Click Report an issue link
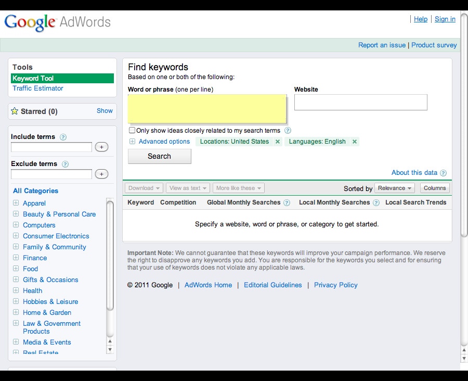Screen dimensions: 468x381 pos(382,45)
